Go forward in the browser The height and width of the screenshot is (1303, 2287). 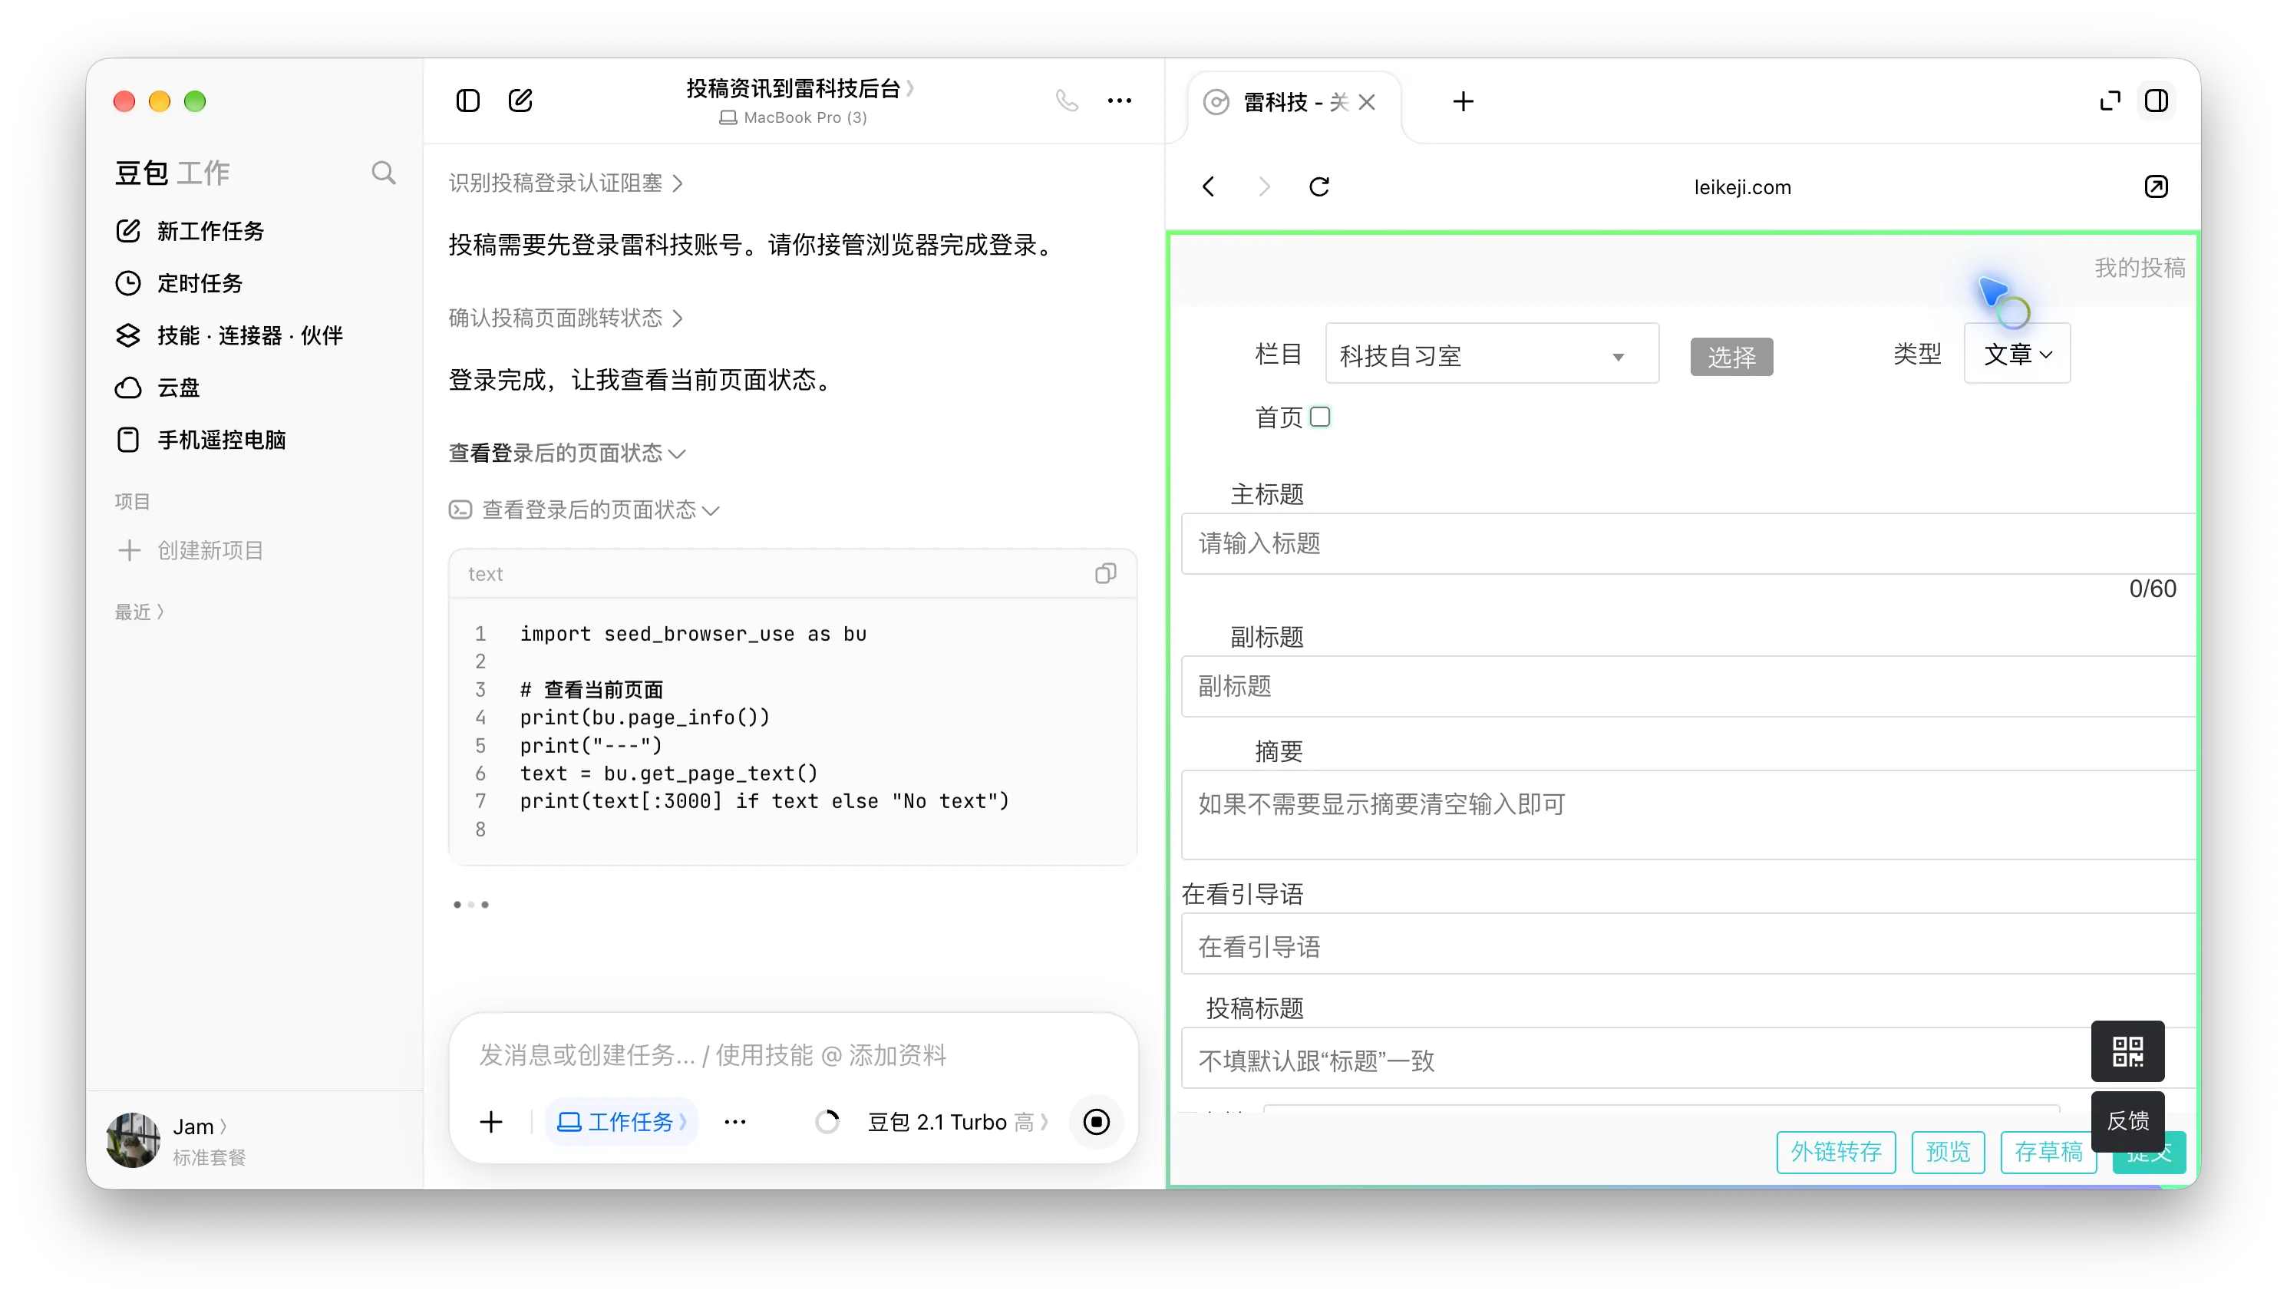pyautogui.click(x=1263, y=186)
